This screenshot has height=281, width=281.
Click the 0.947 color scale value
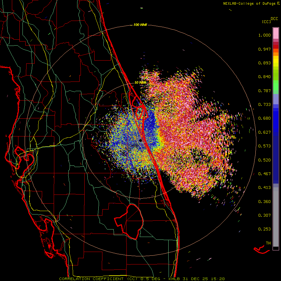[x=264, y=49]
